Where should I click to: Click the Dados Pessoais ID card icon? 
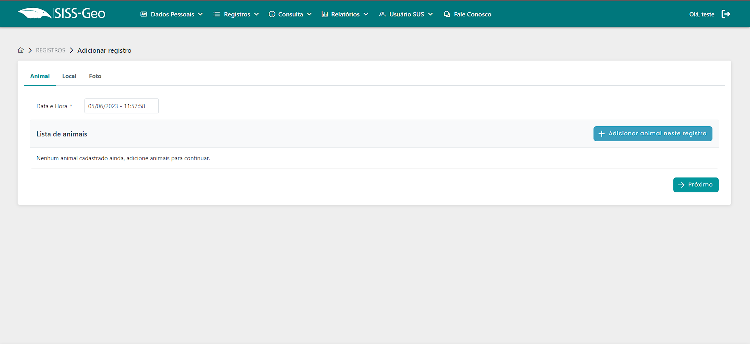point(144,14)
